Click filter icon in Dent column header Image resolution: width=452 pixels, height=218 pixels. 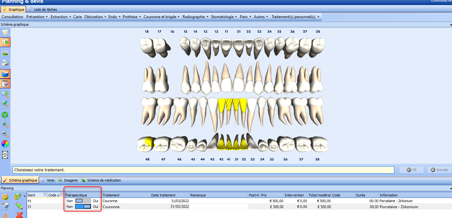(45, 195)
